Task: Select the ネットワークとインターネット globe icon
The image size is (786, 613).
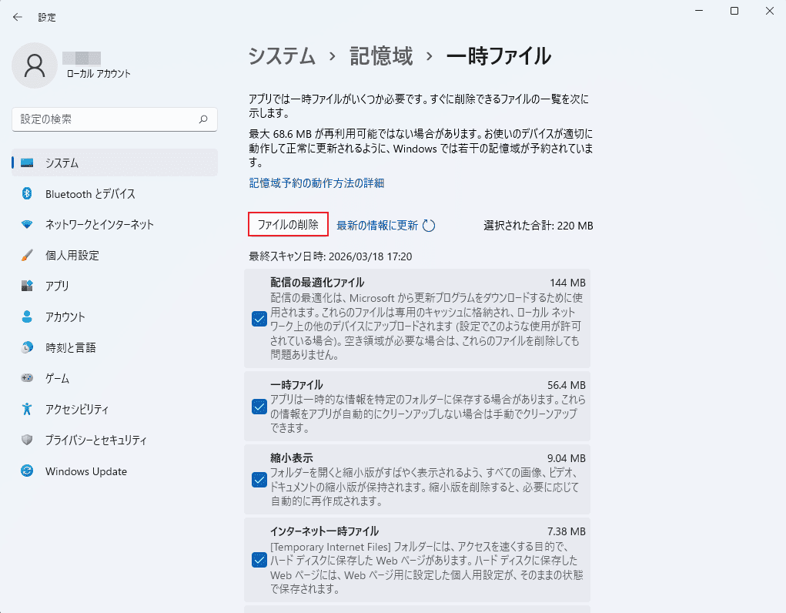Action: [x=27, y=224]
